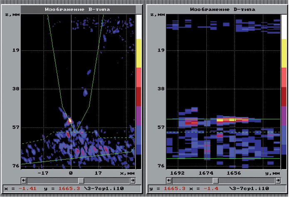Click left scroll arrow under B-type image

(23, 180)
